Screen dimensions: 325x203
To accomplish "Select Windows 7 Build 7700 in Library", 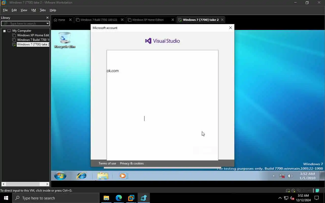I will [x=33, y=40].
